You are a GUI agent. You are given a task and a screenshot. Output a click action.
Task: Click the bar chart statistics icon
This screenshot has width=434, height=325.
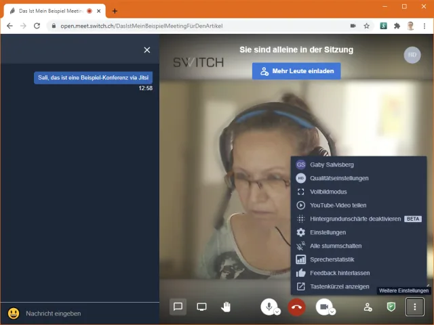300,259
